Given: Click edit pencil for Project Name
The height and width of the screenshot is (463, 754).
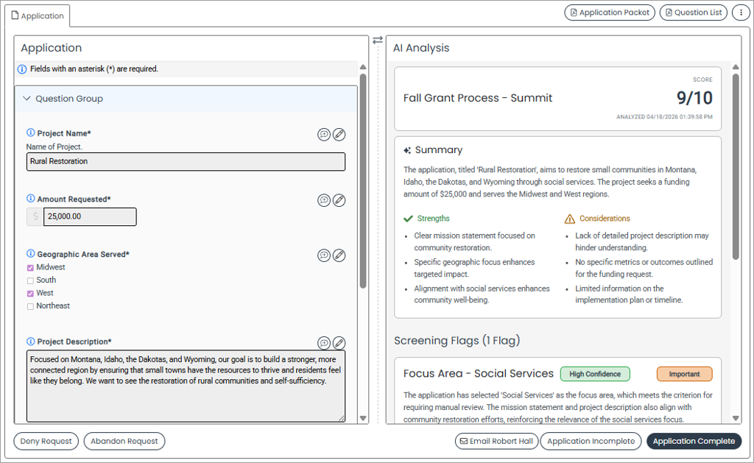Looking at the screenshot, I should tap(339, 135).
